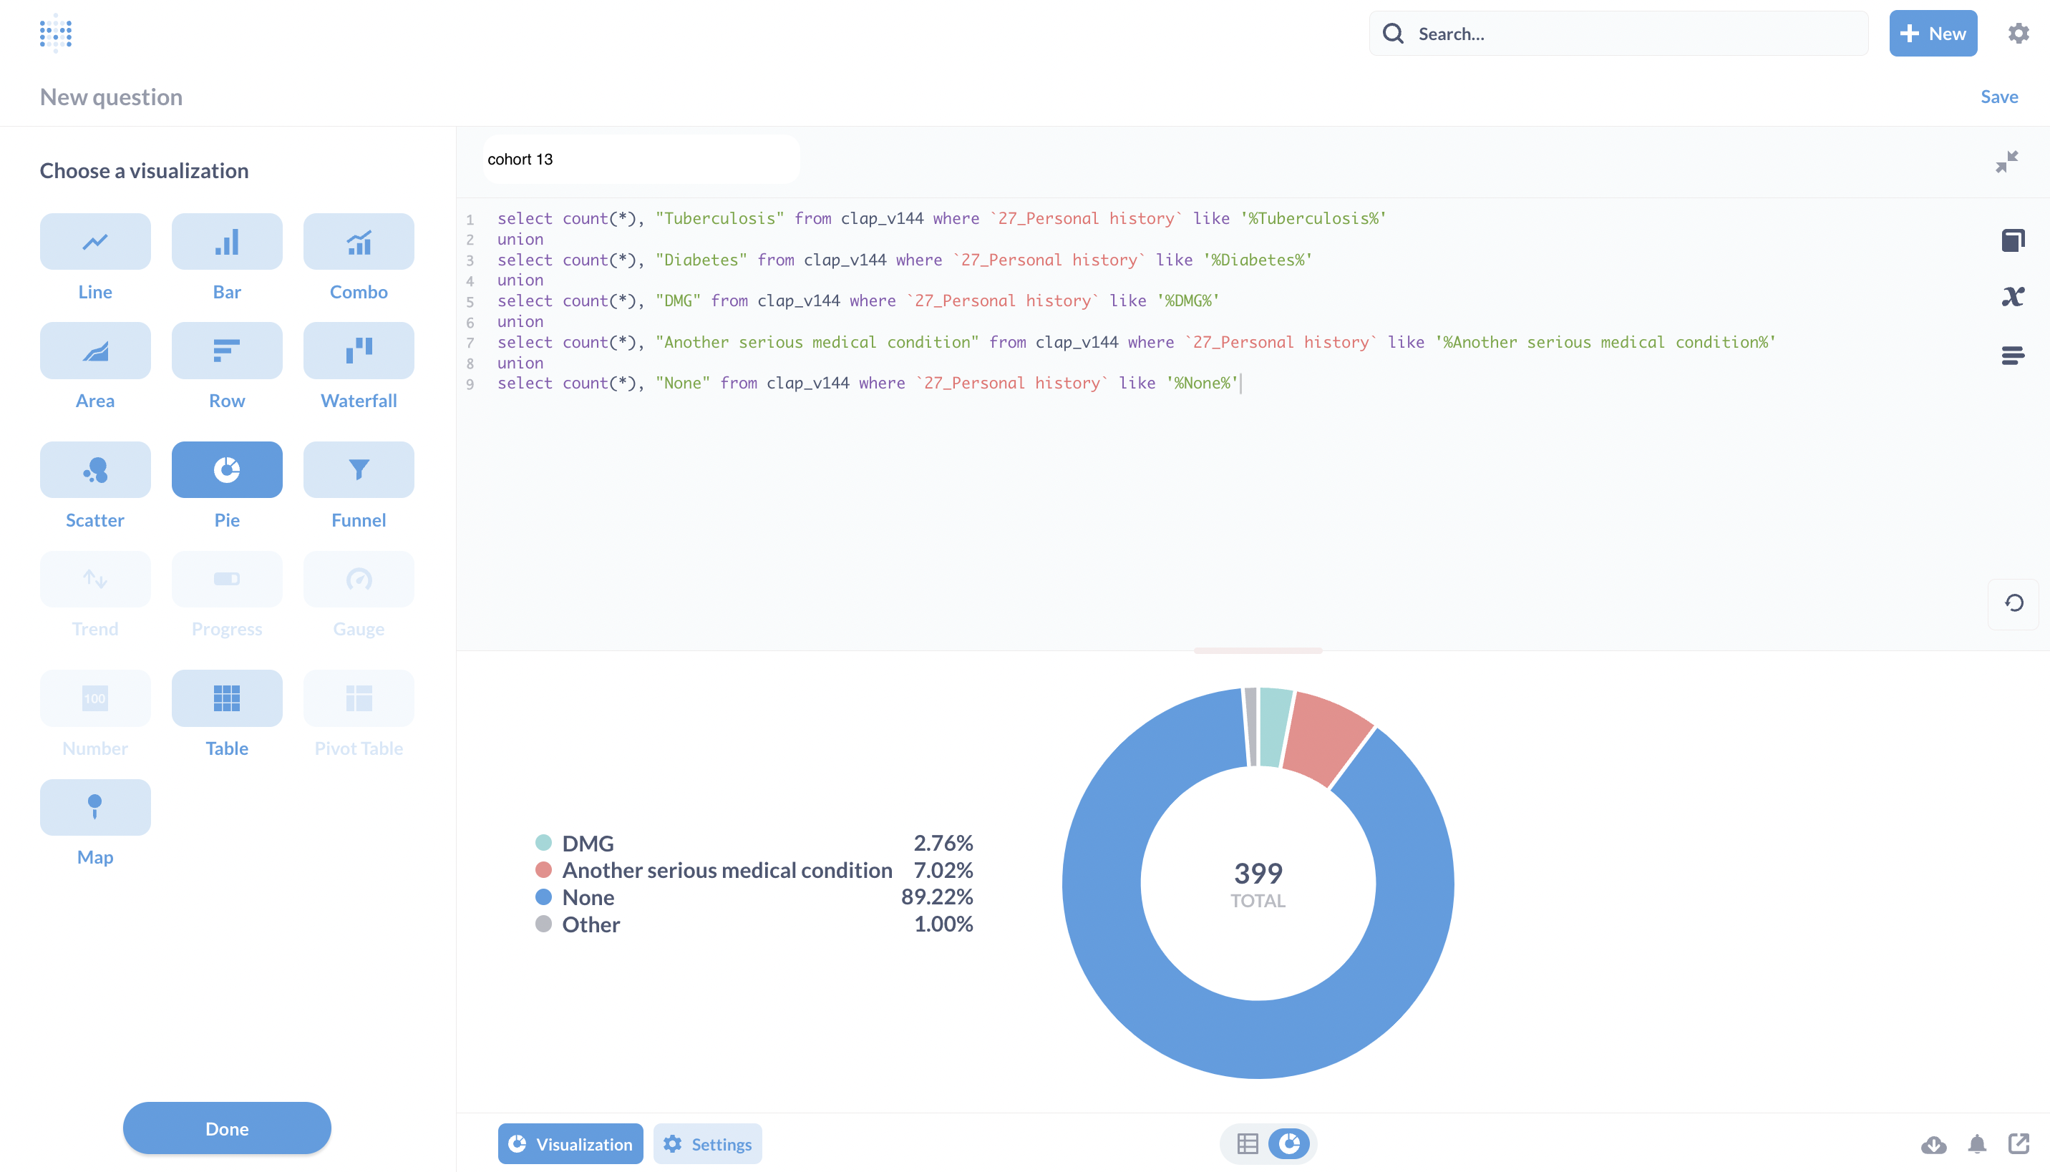This screenshot has width=2050, height=1172.
Task: Open the admin settings gear icon
Action: pos(2018,33)
